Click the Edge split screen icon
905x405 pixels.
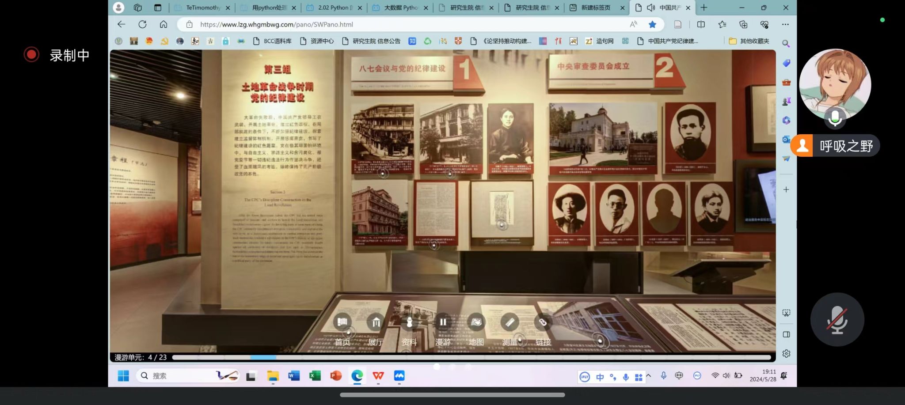[701, 24]
